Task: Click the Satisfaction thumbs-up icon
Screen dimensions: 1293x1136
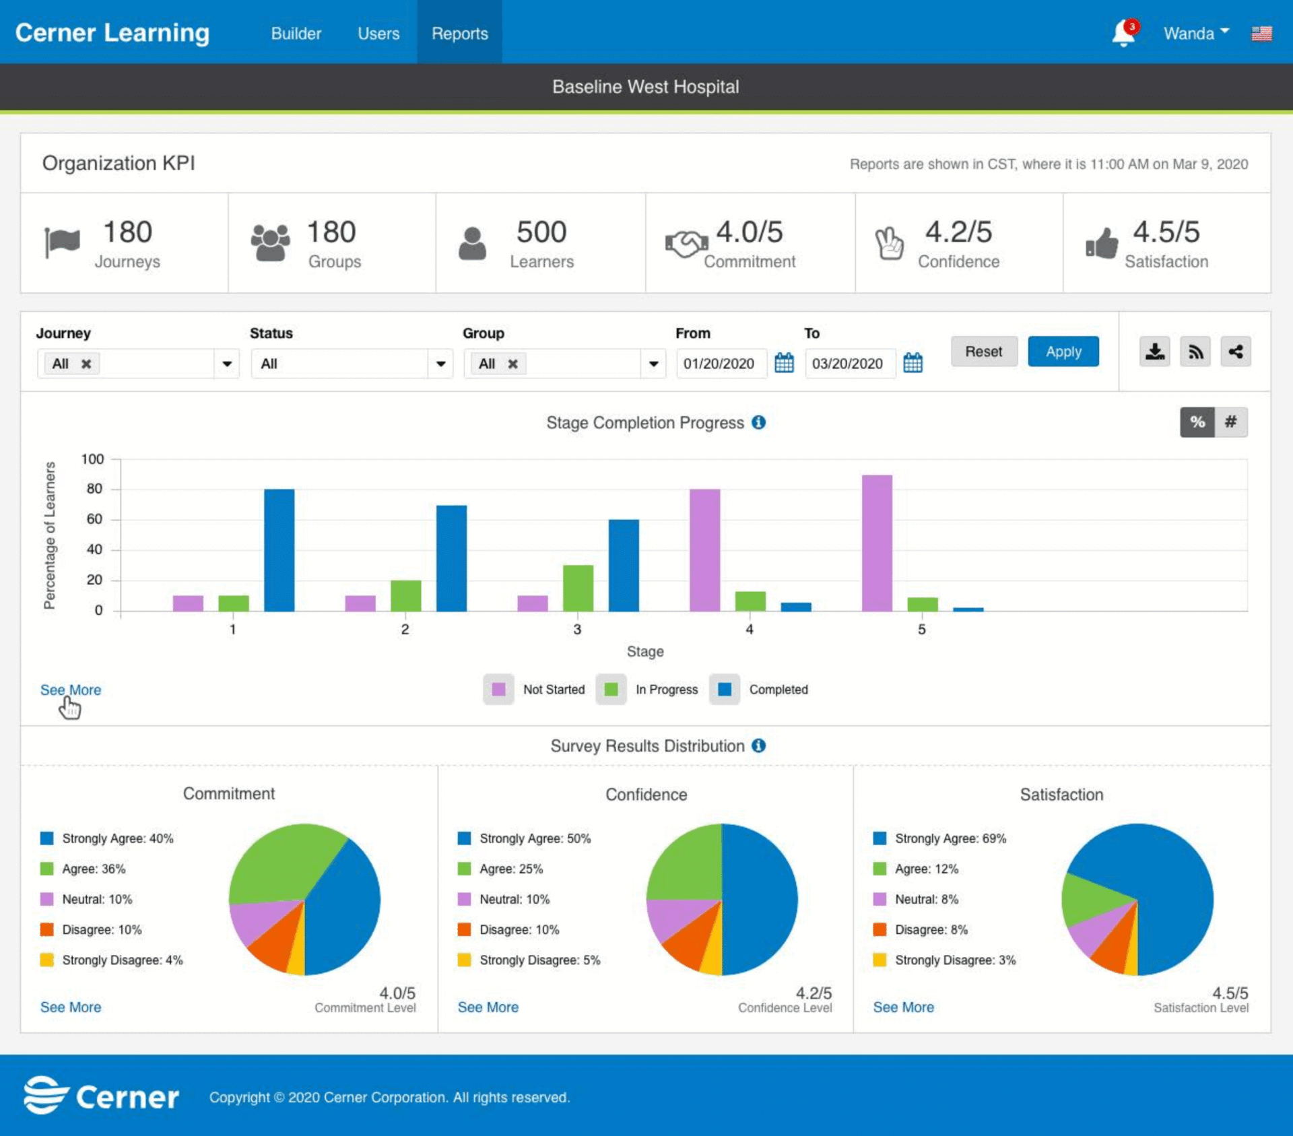Action: tap(1102, 243)
